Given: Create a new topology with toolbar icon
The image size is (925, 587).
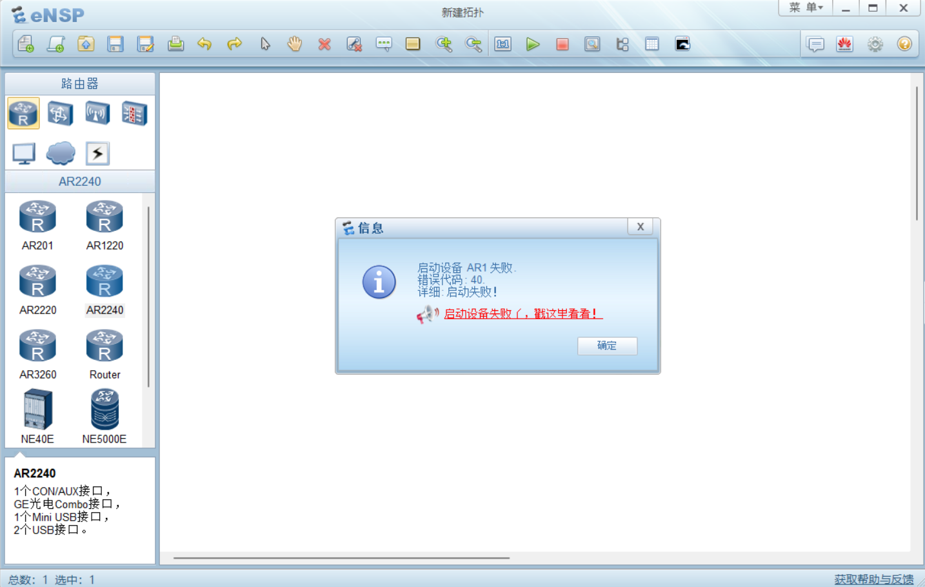Looking at the screenshot, I should [26, 44].
